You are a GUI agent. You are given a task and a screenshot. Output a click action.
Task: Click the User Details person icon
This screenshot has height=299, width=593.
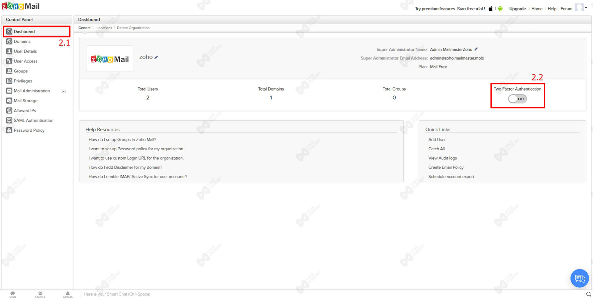click(x=9, y=51)
